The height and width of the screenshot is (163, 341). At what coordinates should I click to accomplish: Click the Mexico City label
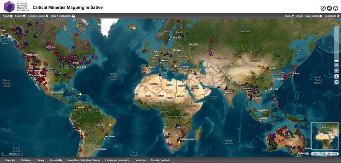57,92
